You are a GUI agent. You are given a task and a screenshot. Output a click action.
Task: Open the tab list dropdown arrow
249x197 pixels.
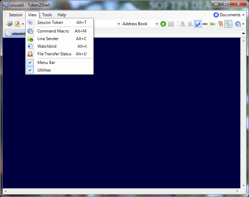(x=243, y=34)
